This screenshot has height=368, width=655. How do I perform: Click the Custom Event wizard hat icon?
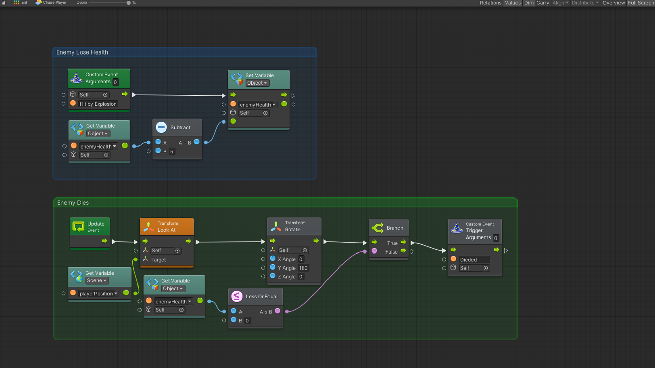tap(76, 78)
